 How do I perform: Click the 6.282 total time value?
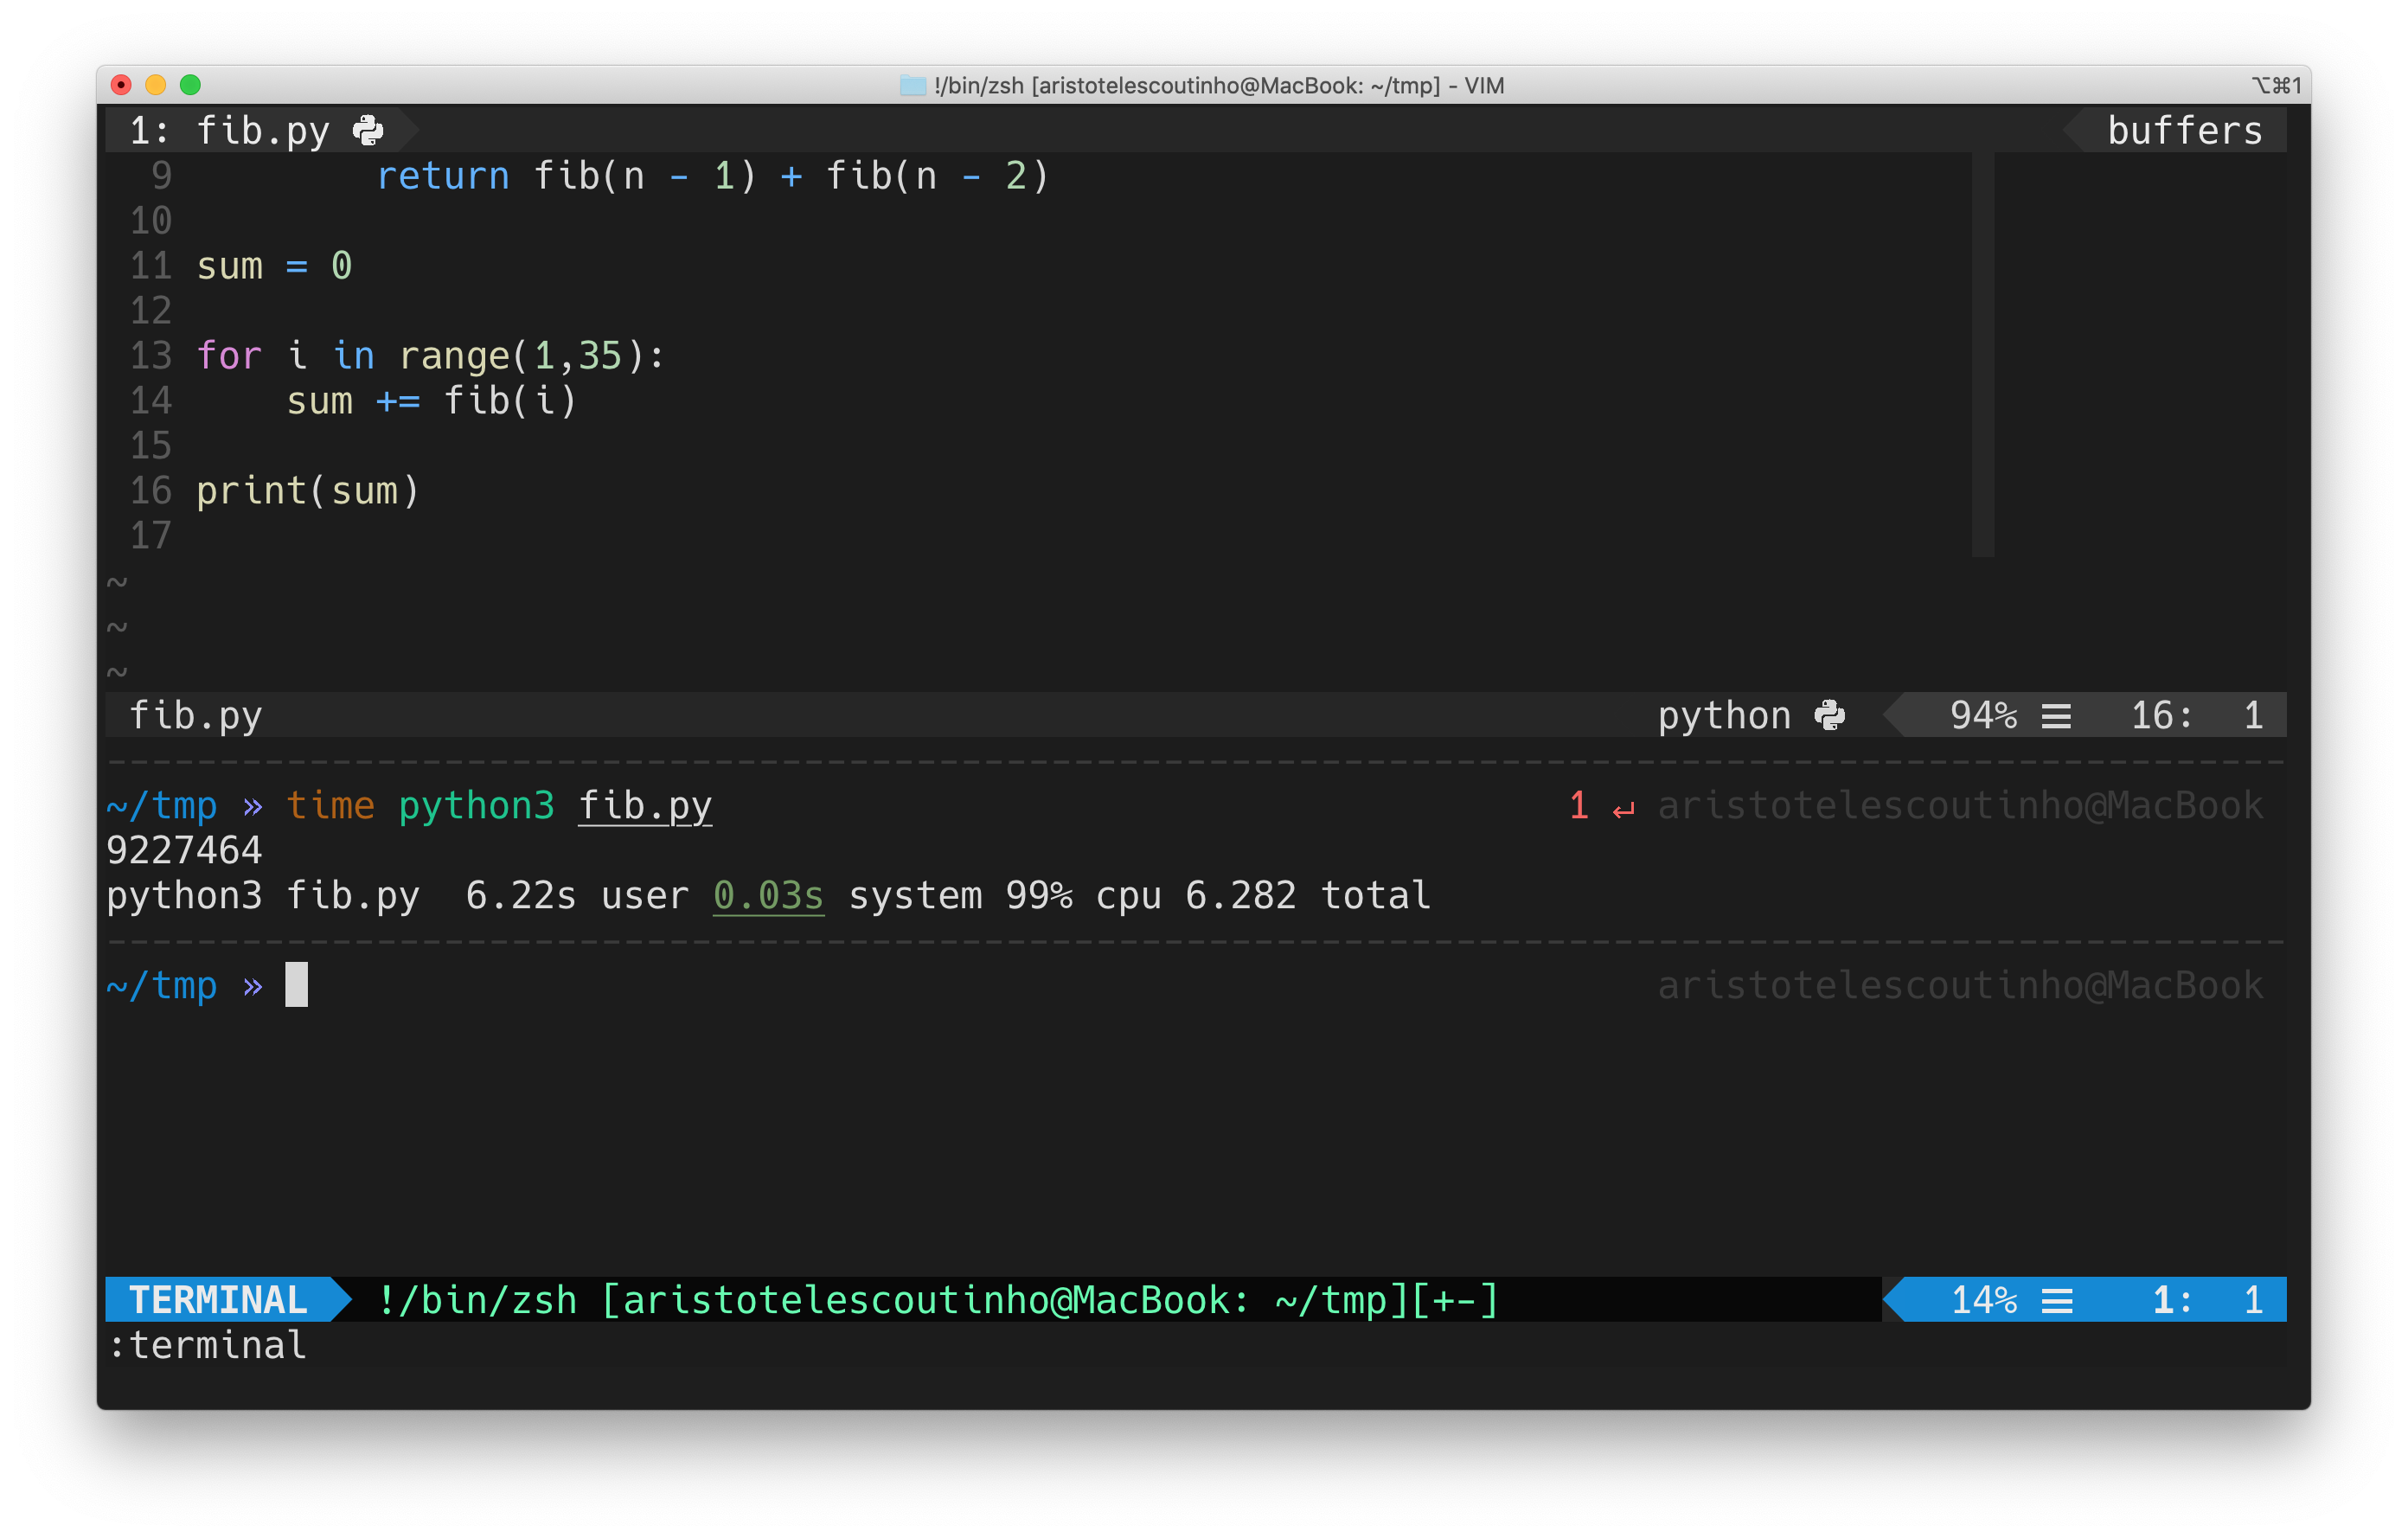[x=1241, y=896]
